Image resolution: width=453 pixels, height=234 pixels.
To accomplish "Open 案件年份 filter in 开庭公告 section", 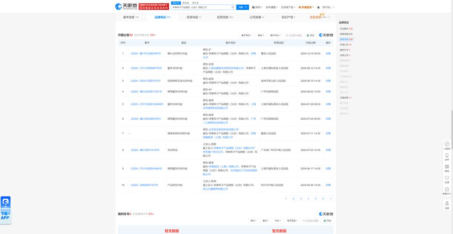I will [275, 35].
